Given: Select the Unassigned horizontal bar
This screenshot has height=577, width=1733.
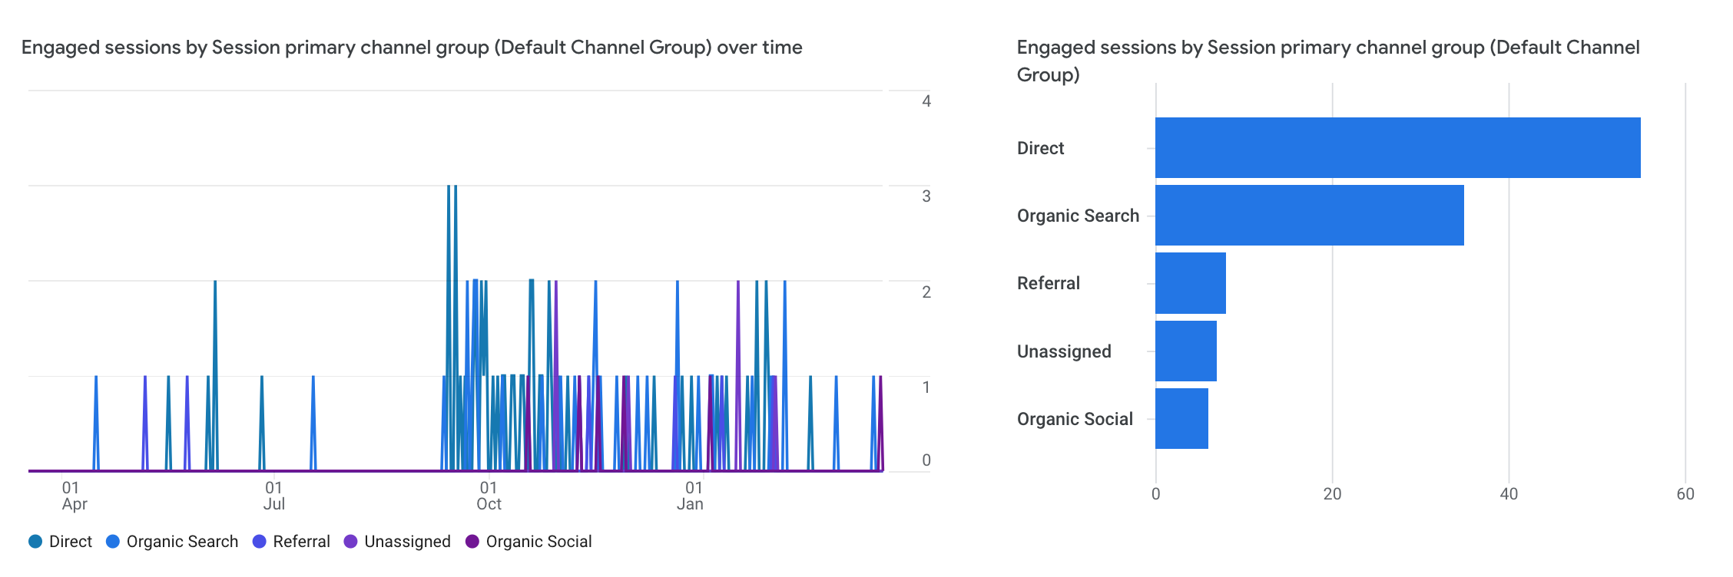Looking at the screenshot, I should coord(1185,351).
